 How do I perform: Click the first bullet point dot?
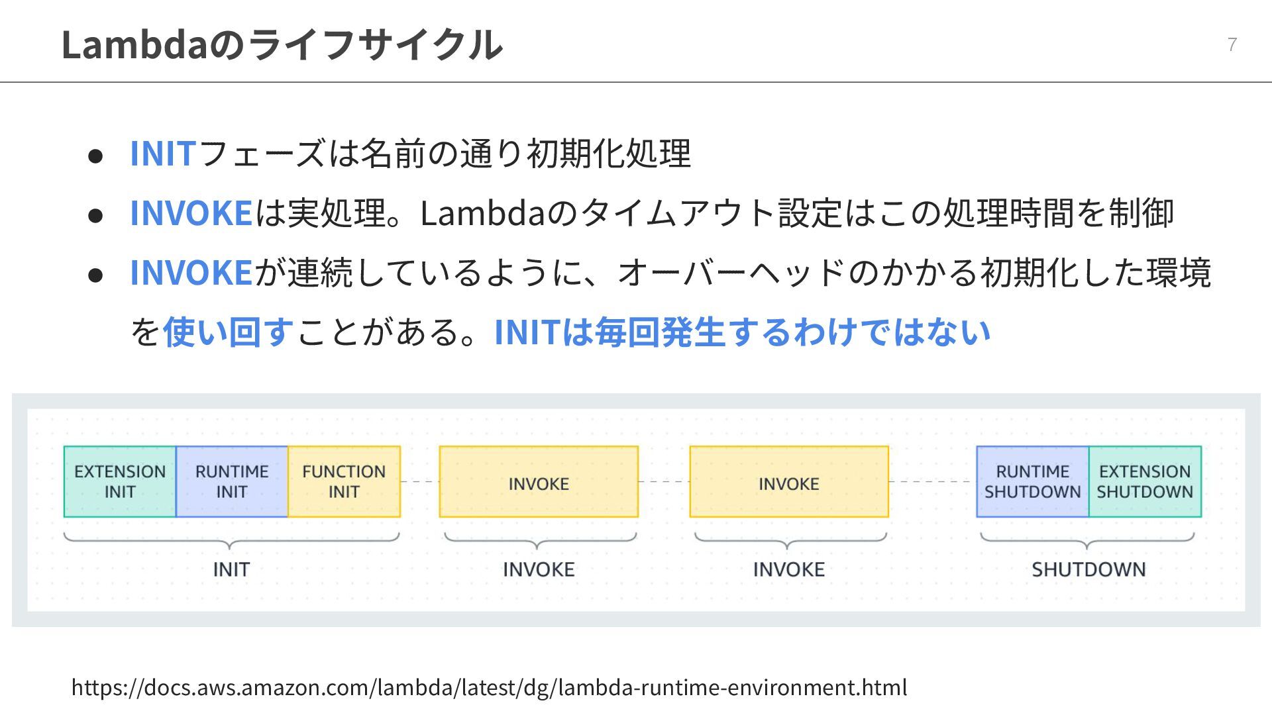pos(95,156)
